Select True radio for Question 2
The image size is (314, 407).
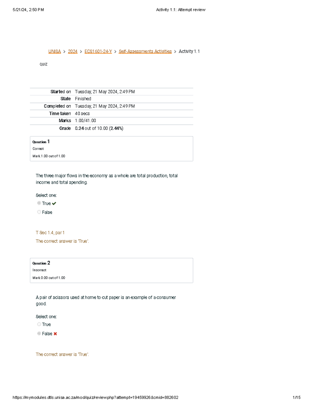pyautogui.click(x=39, y=324)
